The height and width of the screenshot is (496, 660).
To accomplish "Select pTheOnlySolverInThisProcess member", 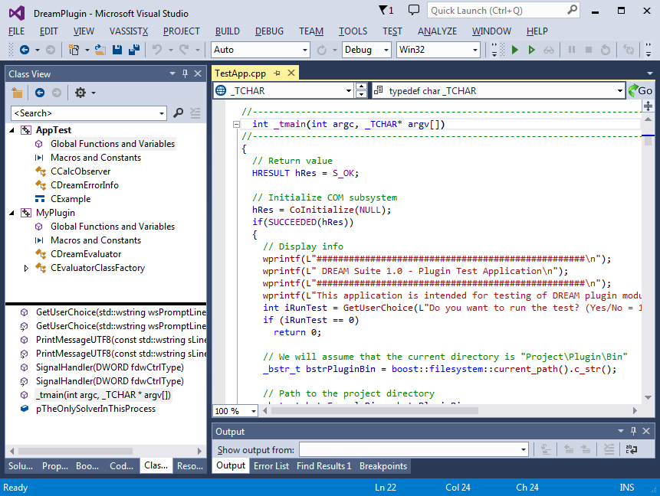I will pos(96,409).
